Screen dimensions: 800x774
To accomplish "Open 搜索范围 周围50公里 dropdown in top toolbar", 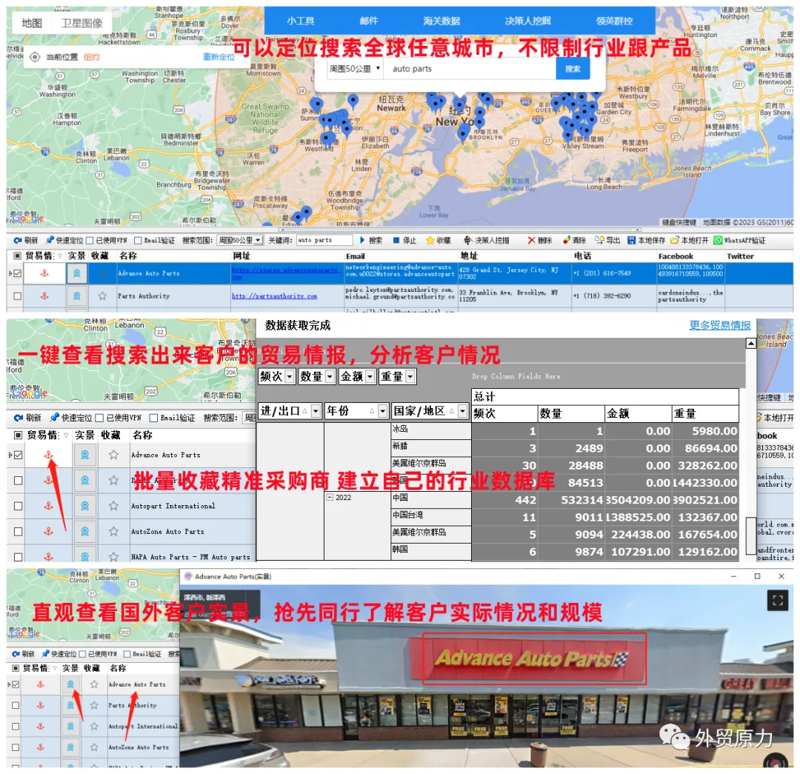I will [240, 240].
